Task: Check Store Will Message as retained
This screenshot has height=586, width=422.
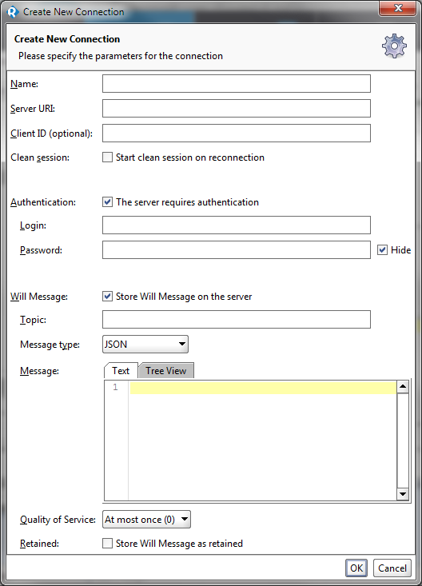Action: [x=107, y=544]
